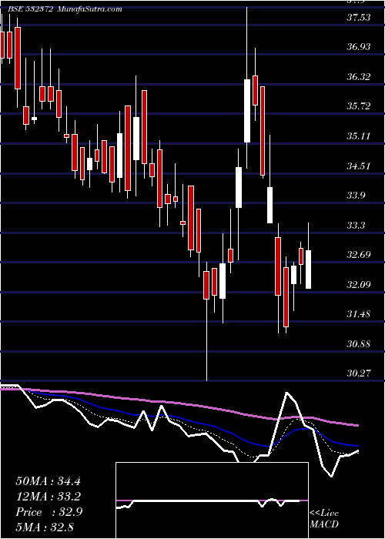The width and height of the screenshot is (385, 539).
Task: Click the Price : 32.9 readout
Action: (48, 512)
